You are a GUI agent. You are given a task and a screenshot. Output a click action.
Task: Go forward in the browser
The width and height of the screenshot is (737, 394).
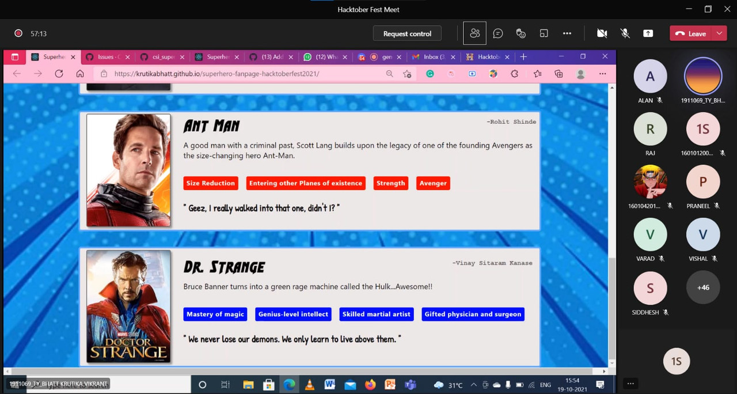(38, 74)
